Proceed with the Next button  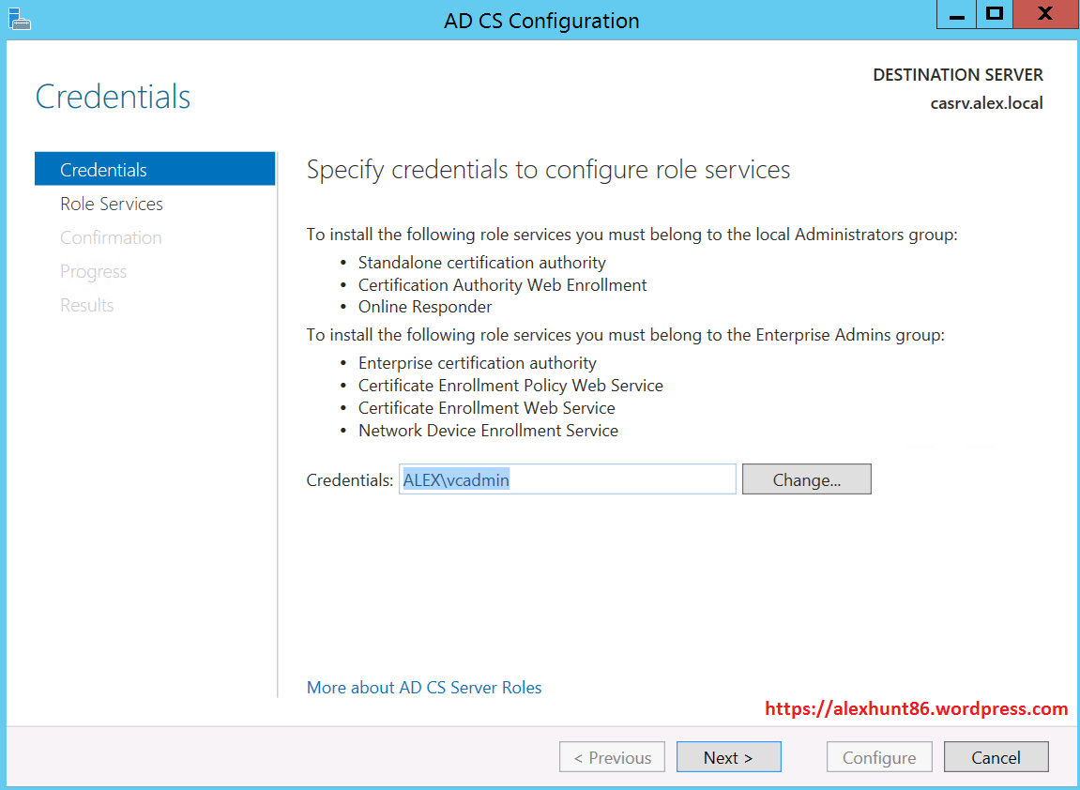tap(728, 757)
